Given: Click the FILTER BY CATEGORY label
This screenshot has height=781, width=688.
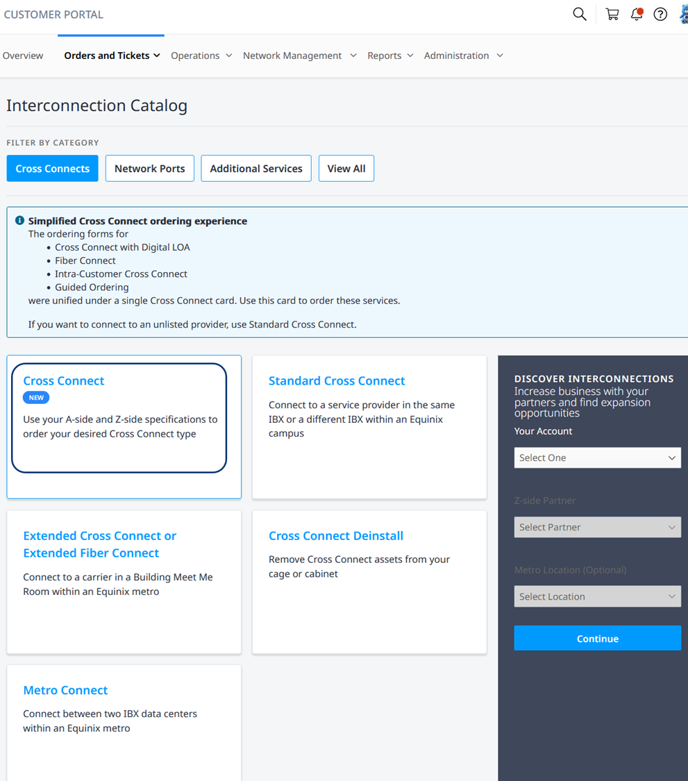Looking at the screenshot, I should click(x=53, y=142).
